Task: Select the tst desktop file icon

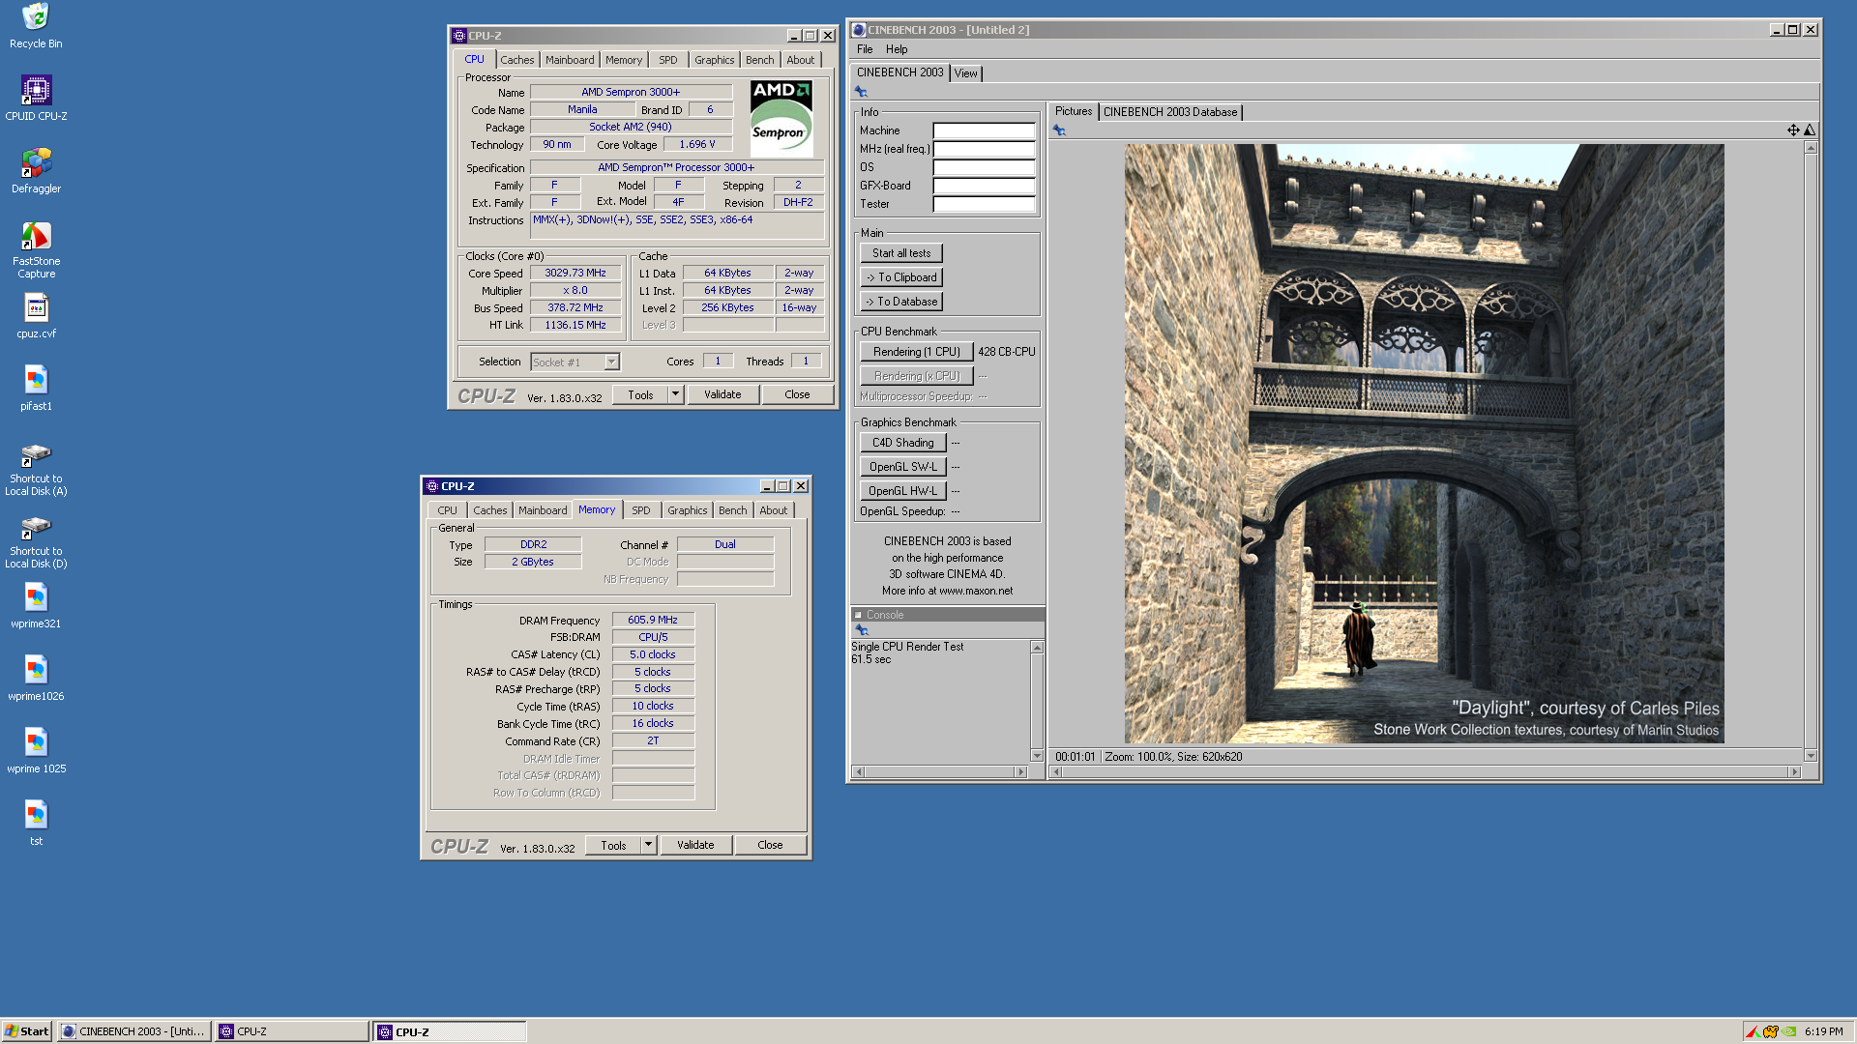Action: tap(36, 823)
